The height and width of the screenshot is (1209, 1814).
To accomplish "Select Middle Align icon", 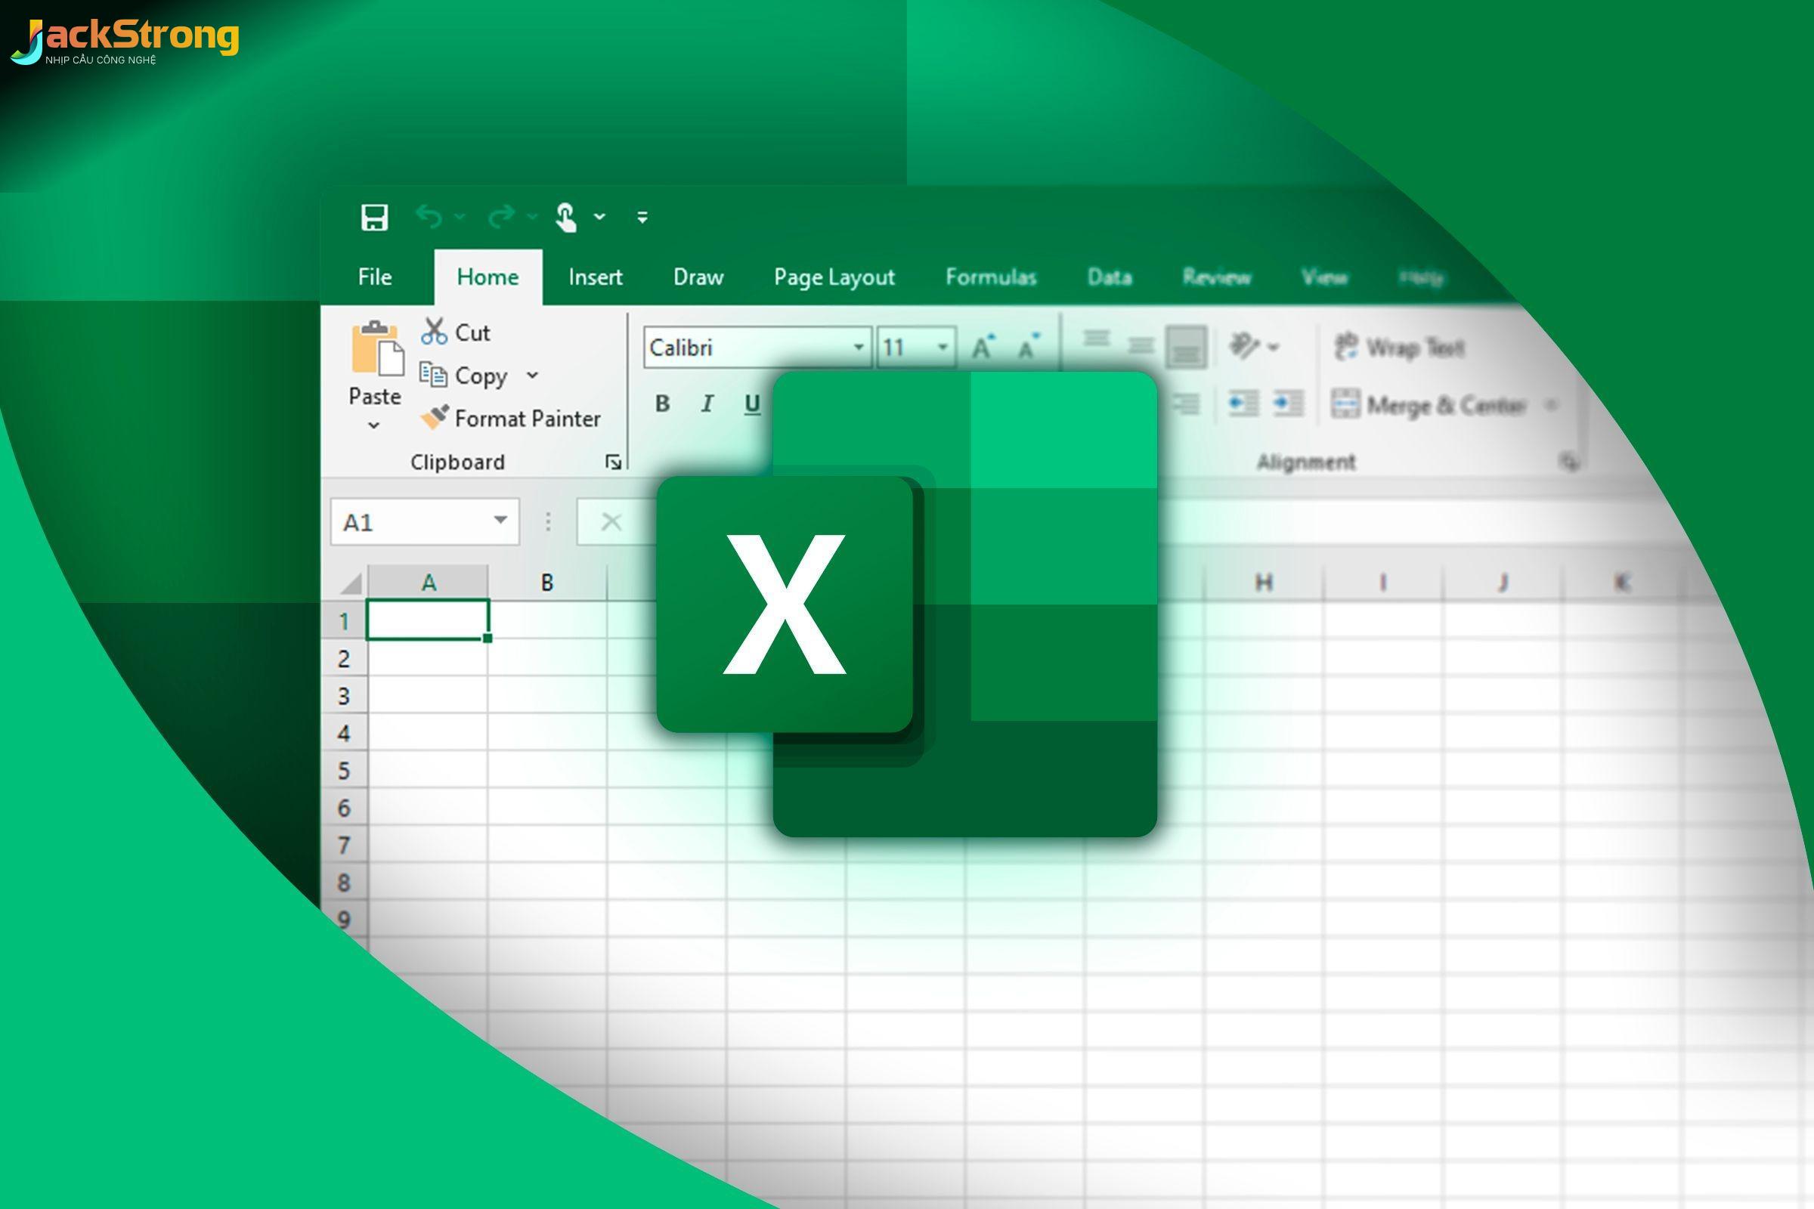I will point(1141,345).
